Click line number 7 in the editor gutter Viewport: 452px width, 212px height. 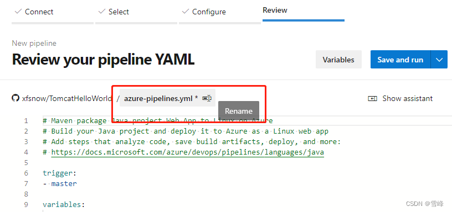[x=26, y=183]
